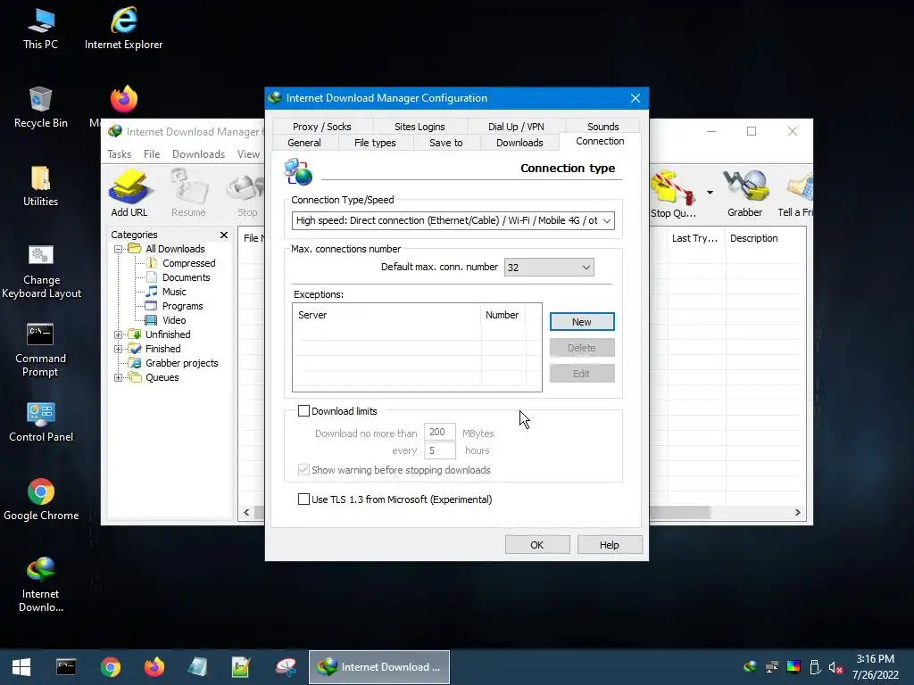Expand the Unfinished tree node
Screen dimensions: 914x685
(x=119, y=335)
